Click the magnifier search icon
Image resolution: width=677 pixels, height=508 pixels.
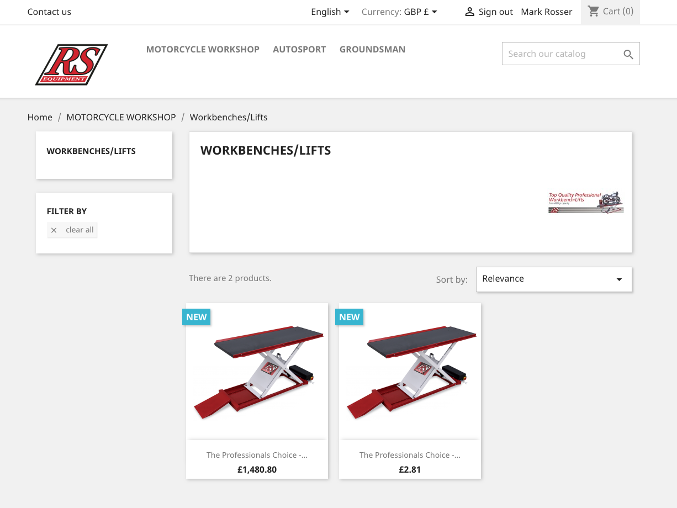(x=628, y=54)
